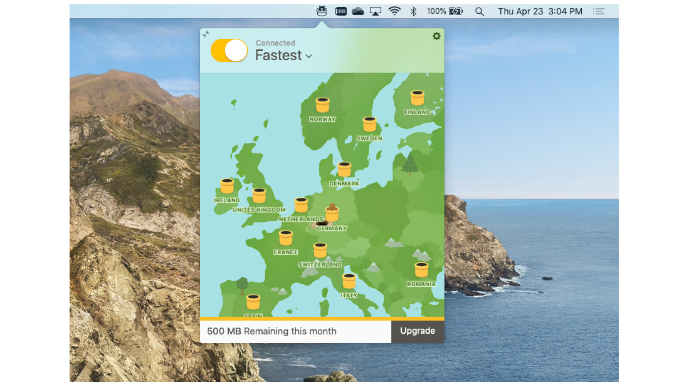Click the TunnelBear menu bar icon
The width and height of the screenshot is (689, 387).
pyautogui.click(x=322, y=12)
